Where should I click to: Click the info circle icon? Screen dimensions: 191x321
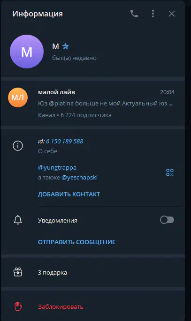coord(18,146)
